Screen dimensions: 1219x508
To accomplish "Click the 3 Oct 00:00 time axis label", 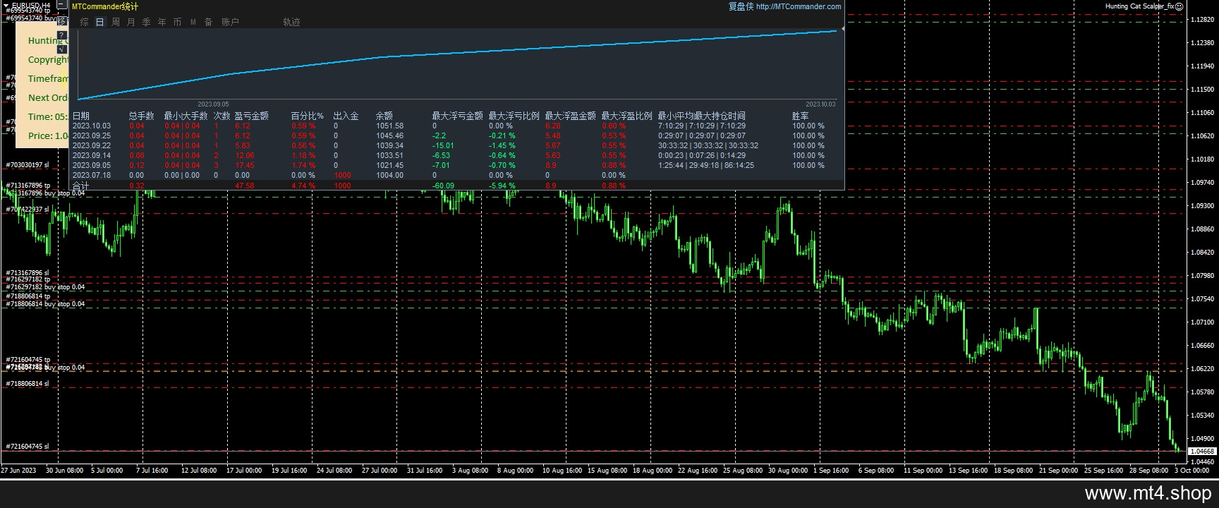I will click(x=1192, y=470).
